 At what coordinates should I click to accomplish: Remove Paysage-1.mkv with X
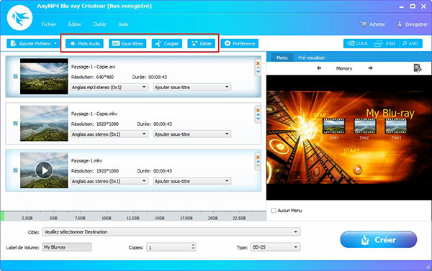click(x=258, y=157)
